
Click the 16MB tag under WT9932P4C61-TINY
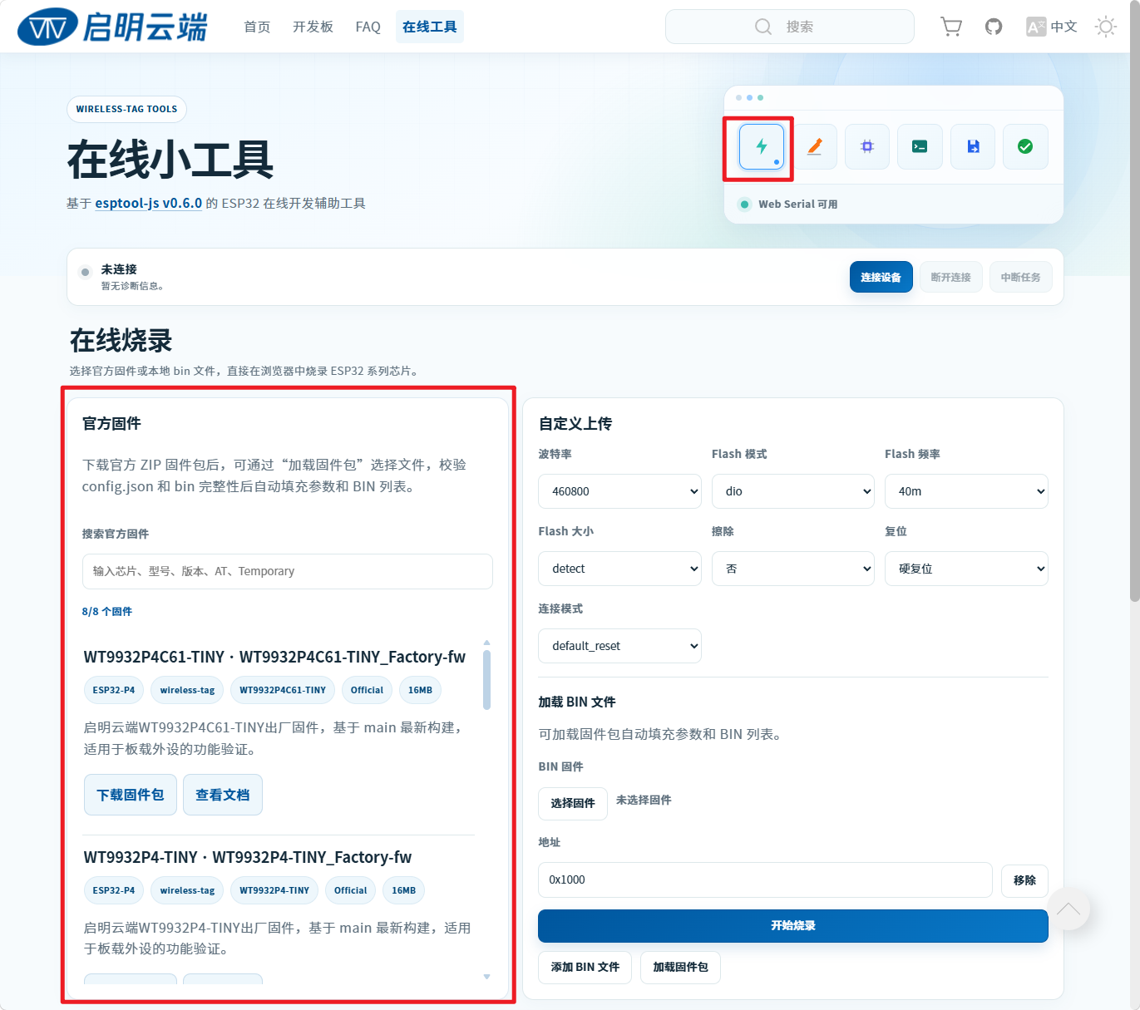[420, 690]
